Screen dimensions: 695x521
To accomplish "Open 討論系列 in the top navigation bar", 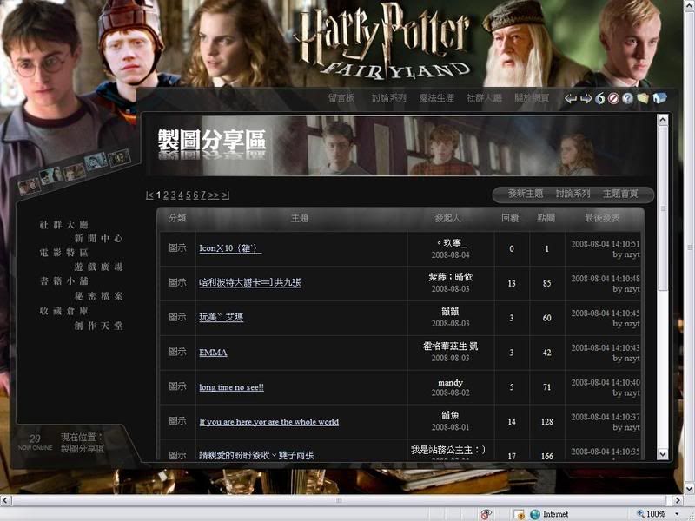I will tap(388, 98).
